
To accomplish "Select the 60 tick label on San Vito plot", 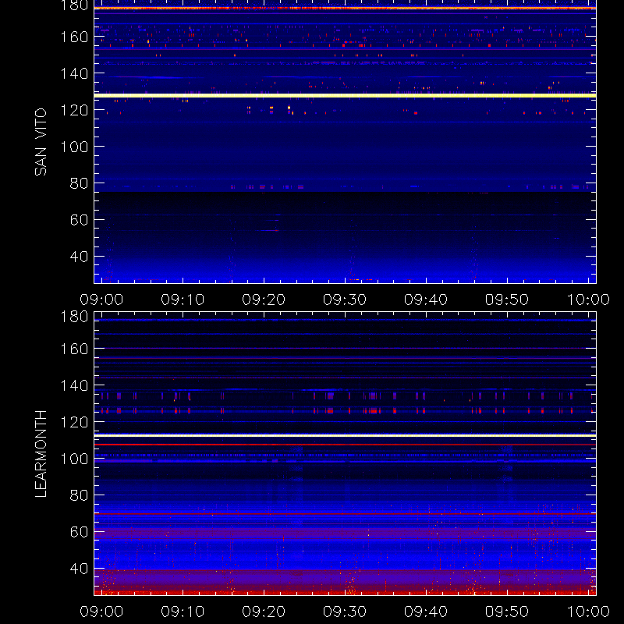I will (x=79, y=220).
